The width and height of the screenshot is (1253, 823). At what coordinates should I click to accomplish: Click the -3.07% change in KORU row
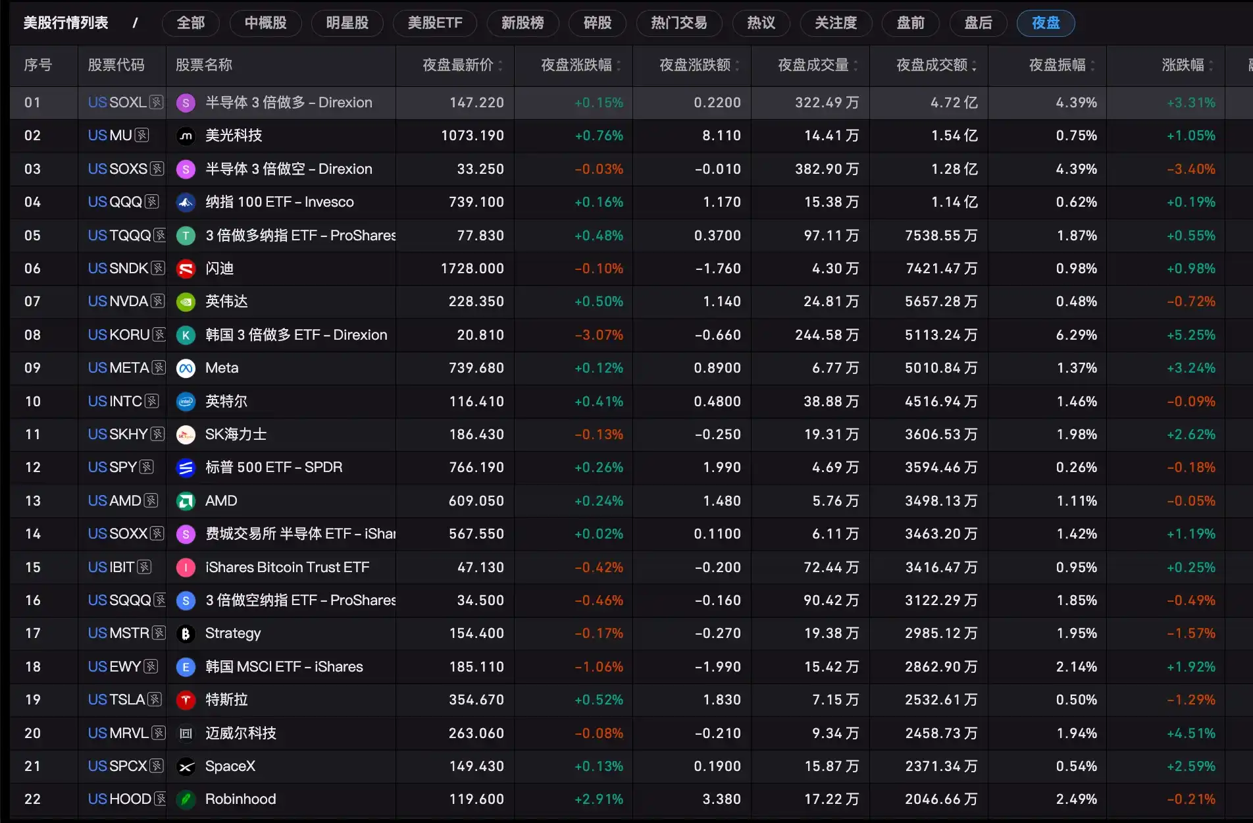[x=599, y=335]
